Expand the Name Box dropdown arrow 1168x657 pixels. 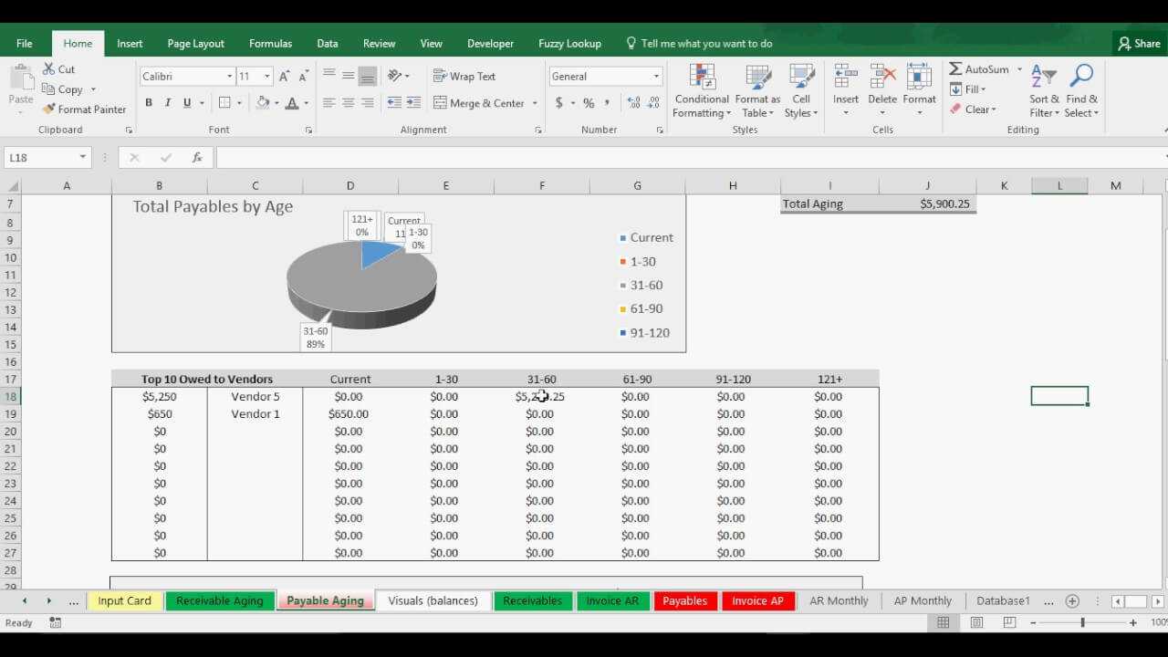pos(82,158)
